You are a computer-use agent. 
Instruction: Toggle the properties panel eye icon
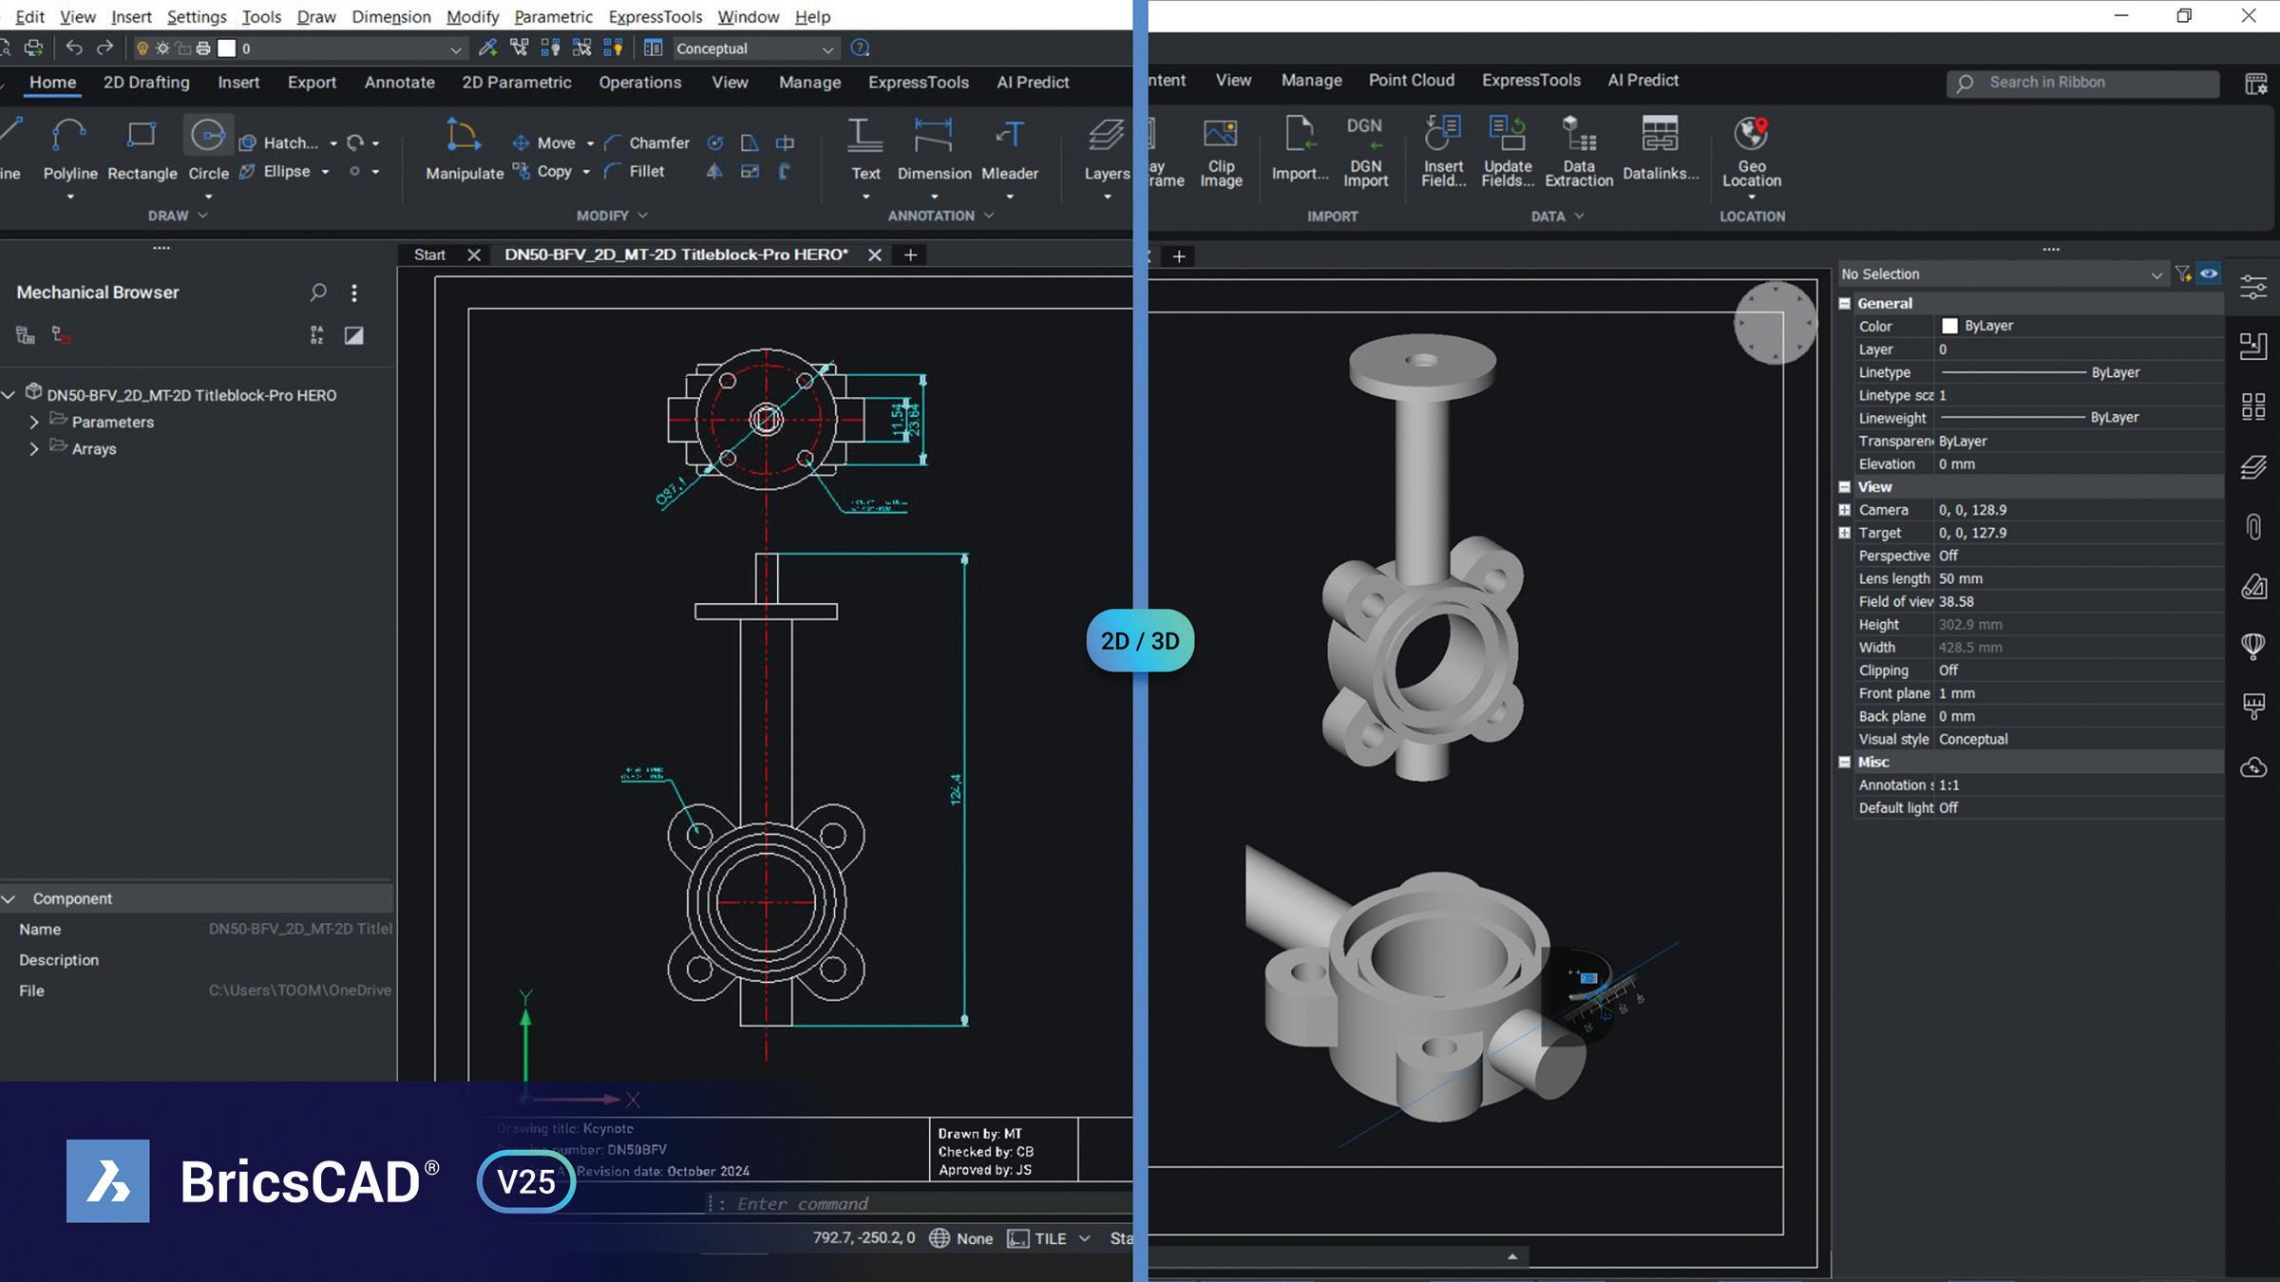(2209, 273)
